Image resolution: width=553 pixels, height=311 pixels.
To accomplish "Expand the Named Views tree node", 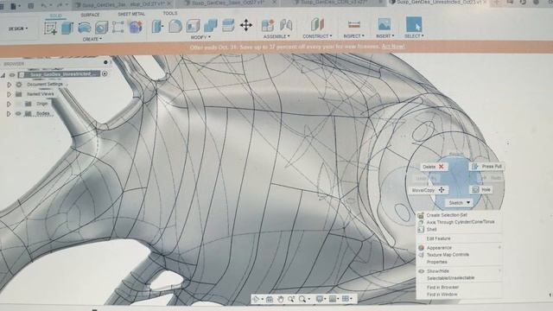I will point(10,94).
